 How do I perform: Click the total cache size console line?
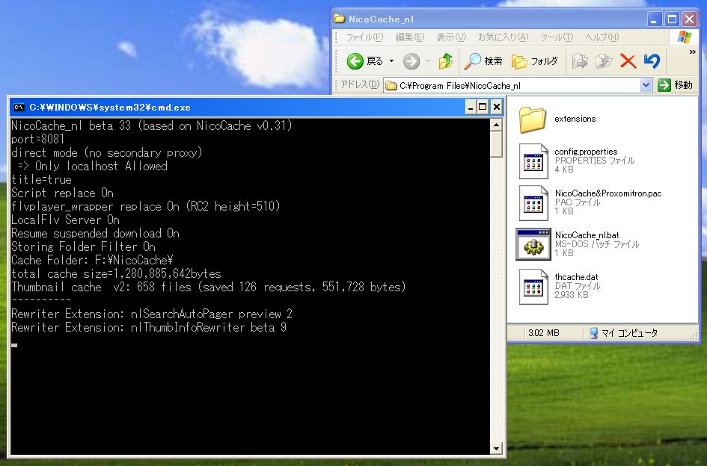pos(116,274)
